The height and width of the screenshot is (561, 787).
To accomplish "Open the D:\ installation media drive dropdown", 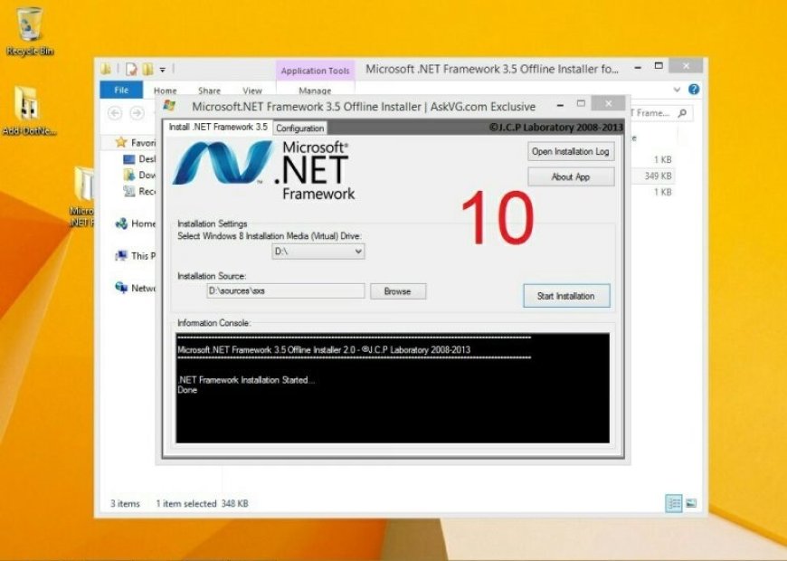I will pyautogui.click(x=318, y=252).
